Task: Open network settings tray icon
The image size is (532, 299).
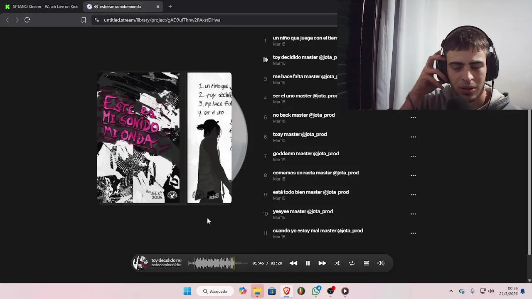Action: coord(483,291)
